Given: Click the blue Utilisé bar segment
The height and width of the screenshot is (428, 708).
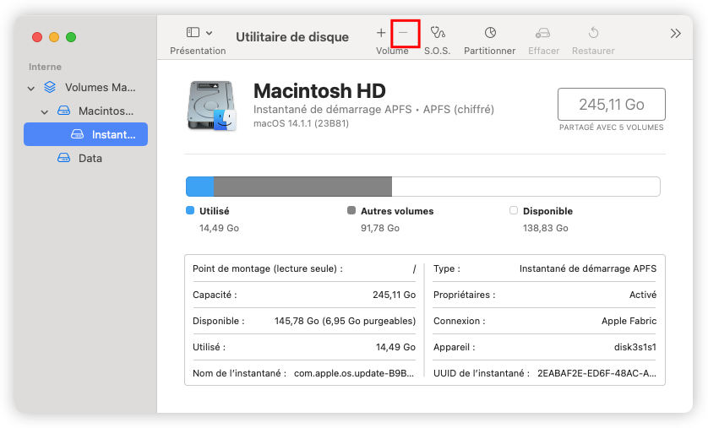Looking at the screenshot, I should click(x=200, y=187).
